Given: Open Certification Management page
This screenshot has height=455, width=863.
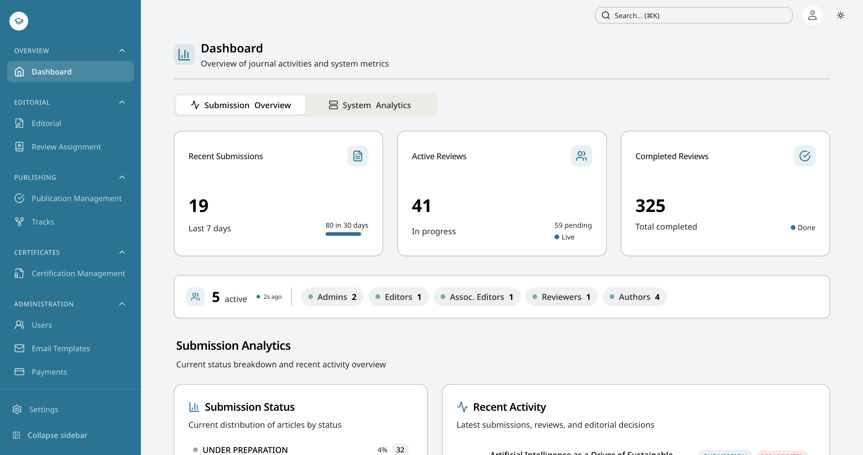Looking at the screenshot, I should pos(70,273).
